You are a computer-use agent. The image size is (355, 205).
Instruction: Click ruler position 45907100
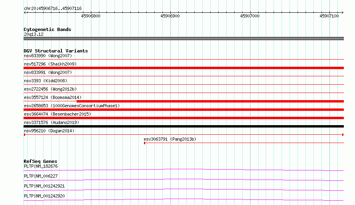[x=329, y=16]
